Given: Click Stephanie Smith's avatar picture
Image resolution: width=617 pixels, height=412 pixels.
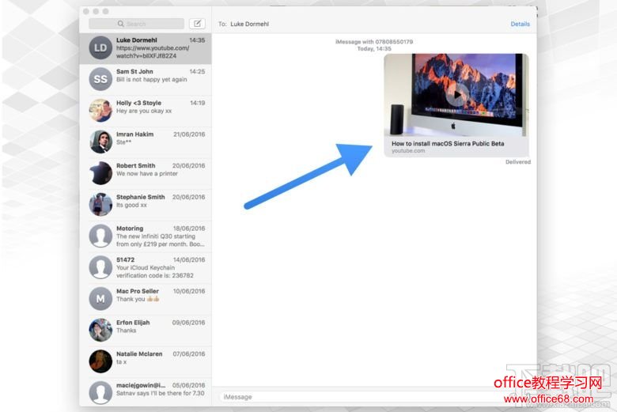Looking at the screenshot, I should [100, 204].
